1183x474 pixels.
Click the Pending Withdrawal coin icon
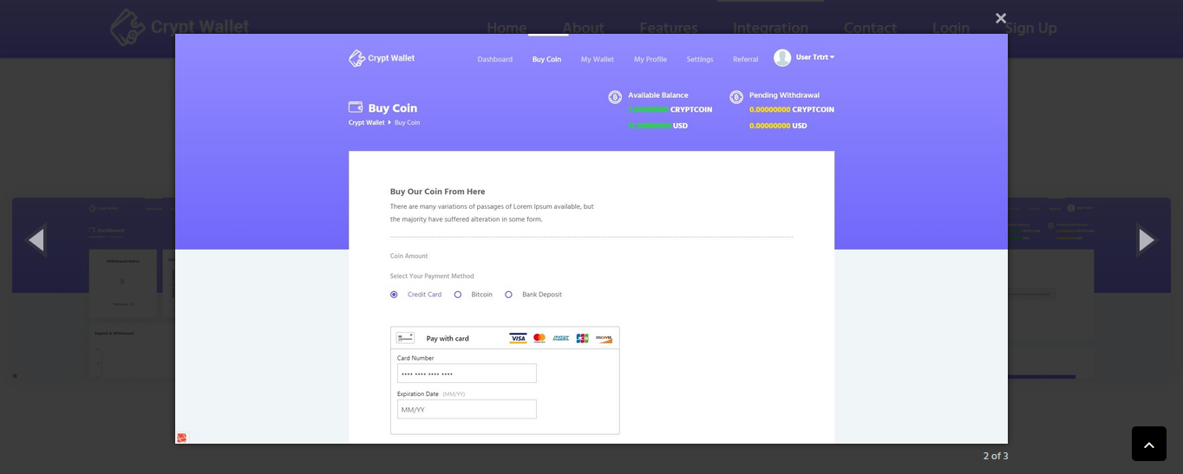pos(736,97)
